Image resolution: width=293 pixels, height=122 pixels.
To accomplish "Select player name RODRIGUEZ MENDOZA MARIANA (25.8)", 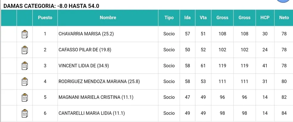I will click(x=99, y=82).
